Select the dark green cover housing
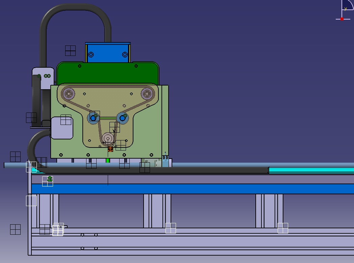 pos(108,72)
